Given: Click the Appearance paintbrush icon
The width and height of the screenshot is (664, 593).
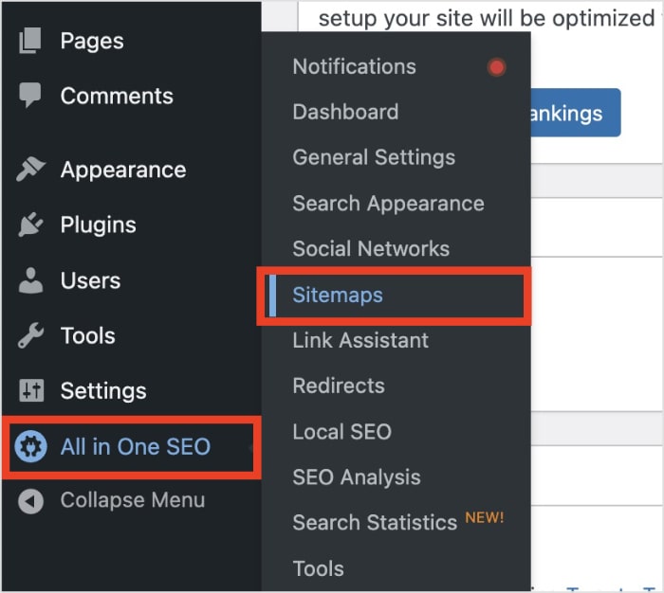Looking at the screenshot, I should tap(30, 170).
